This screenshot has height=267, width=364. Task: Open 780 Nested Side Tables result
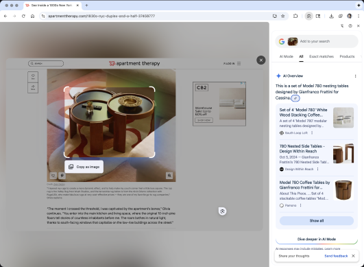click(302, 149)
